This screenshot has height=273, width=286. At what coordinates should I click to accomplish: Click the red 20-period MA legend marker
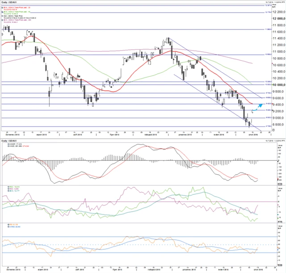coord(2,8)
